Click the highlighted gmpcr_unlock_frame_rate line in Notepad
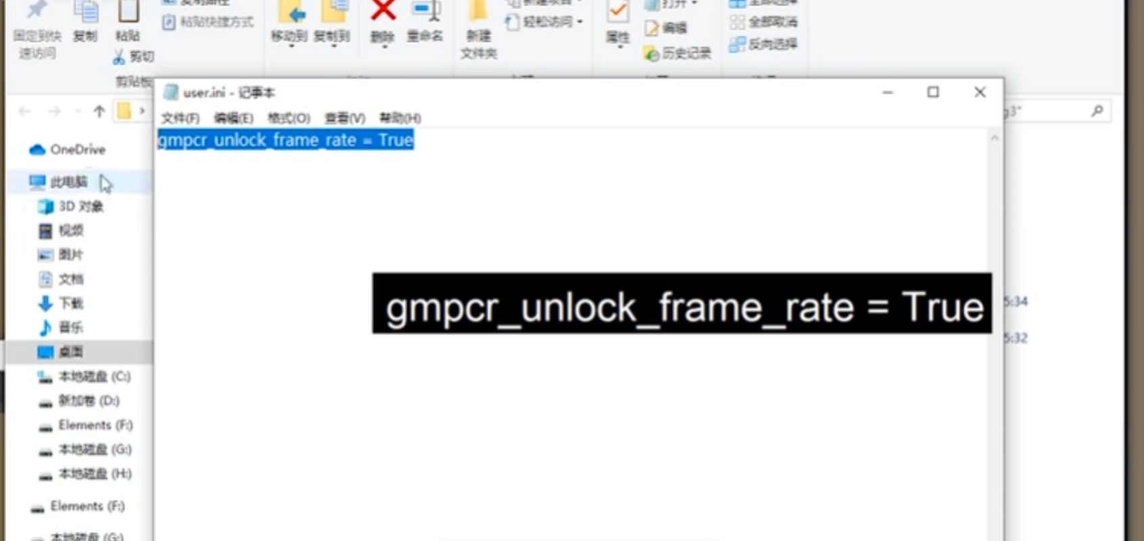This screenshot has height=541, width=1144. [x=285, y=140]
